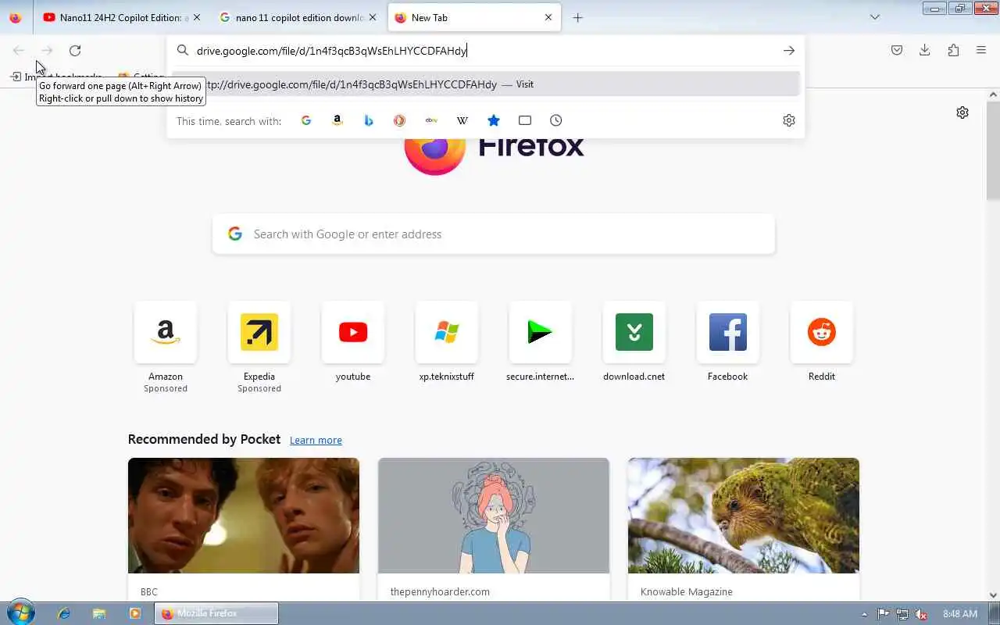Open the Extensions puzzle icon

click(953, 51)
